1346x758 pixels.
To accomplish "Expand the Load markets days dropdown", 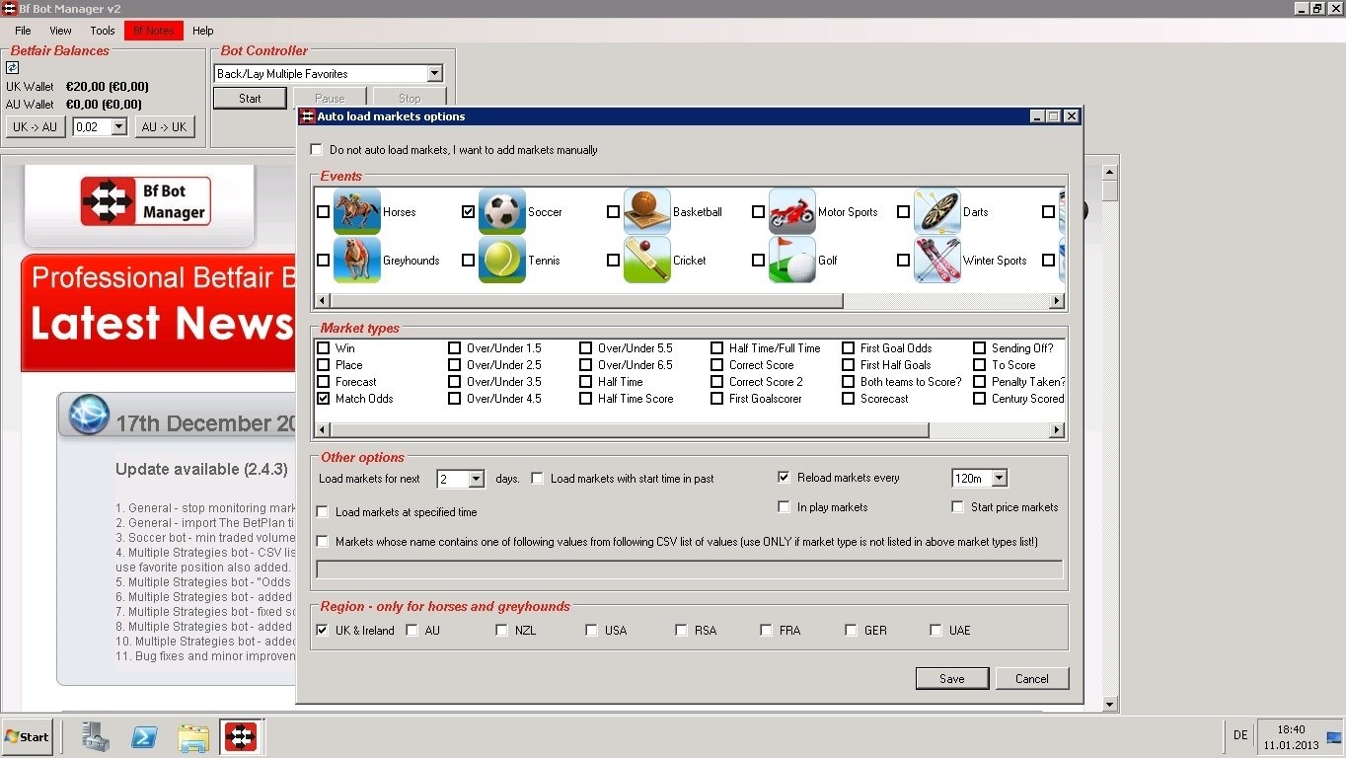I will [476, 479].
